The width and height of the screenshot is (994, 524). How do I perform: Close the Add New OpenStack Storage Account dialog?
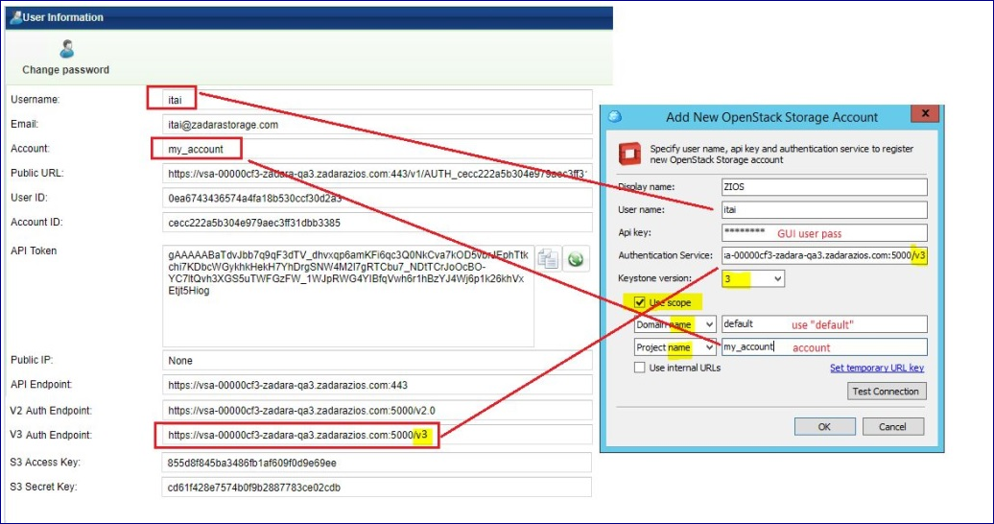(x=925, y=113)
